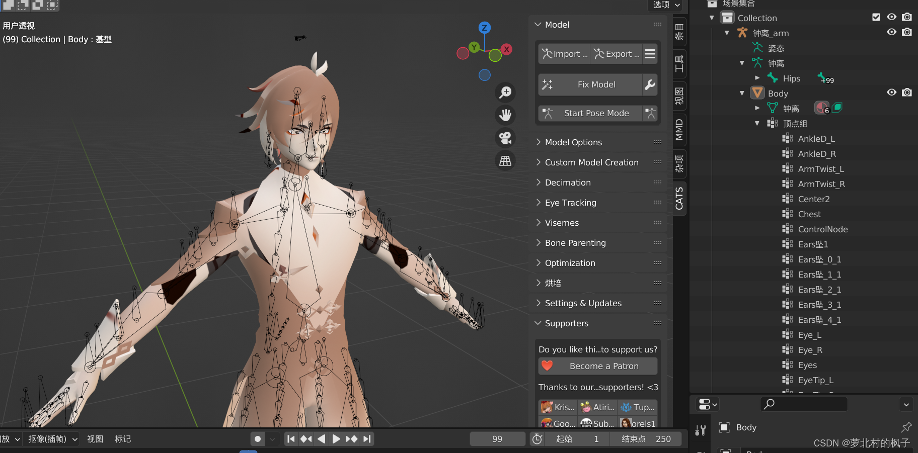Screen dimensions: 918x453
Task: Jump to the last frame
Action: (x=367, y=439)
